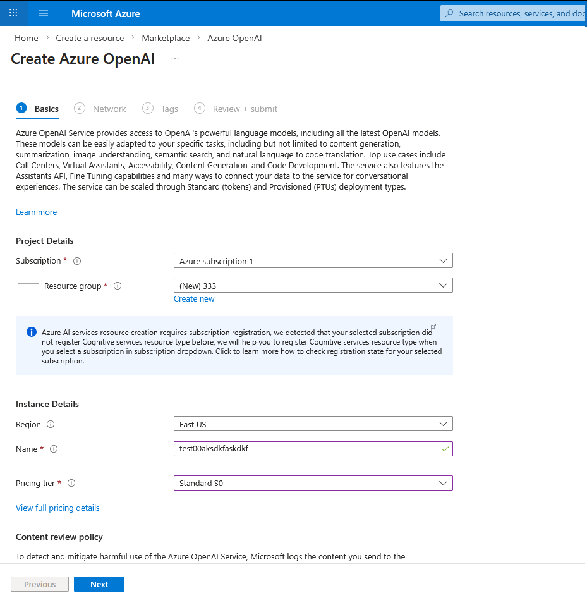Screen dimensions: 587x598
Task: Click the ellipsis beside Create Azure OpenAI
Action: 175,59
